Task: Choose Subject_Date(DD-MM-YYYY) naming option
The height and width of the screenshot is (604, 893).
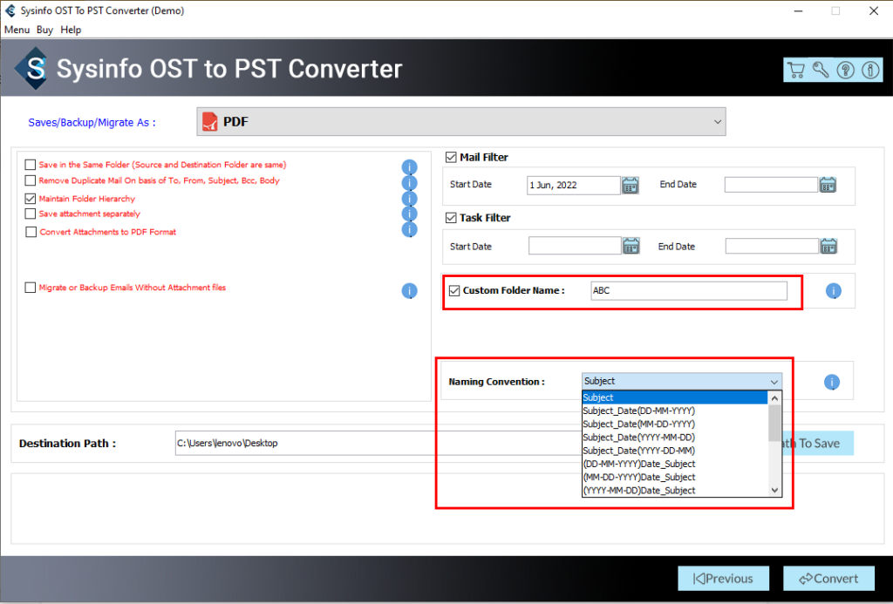Action: pos(675,411)
